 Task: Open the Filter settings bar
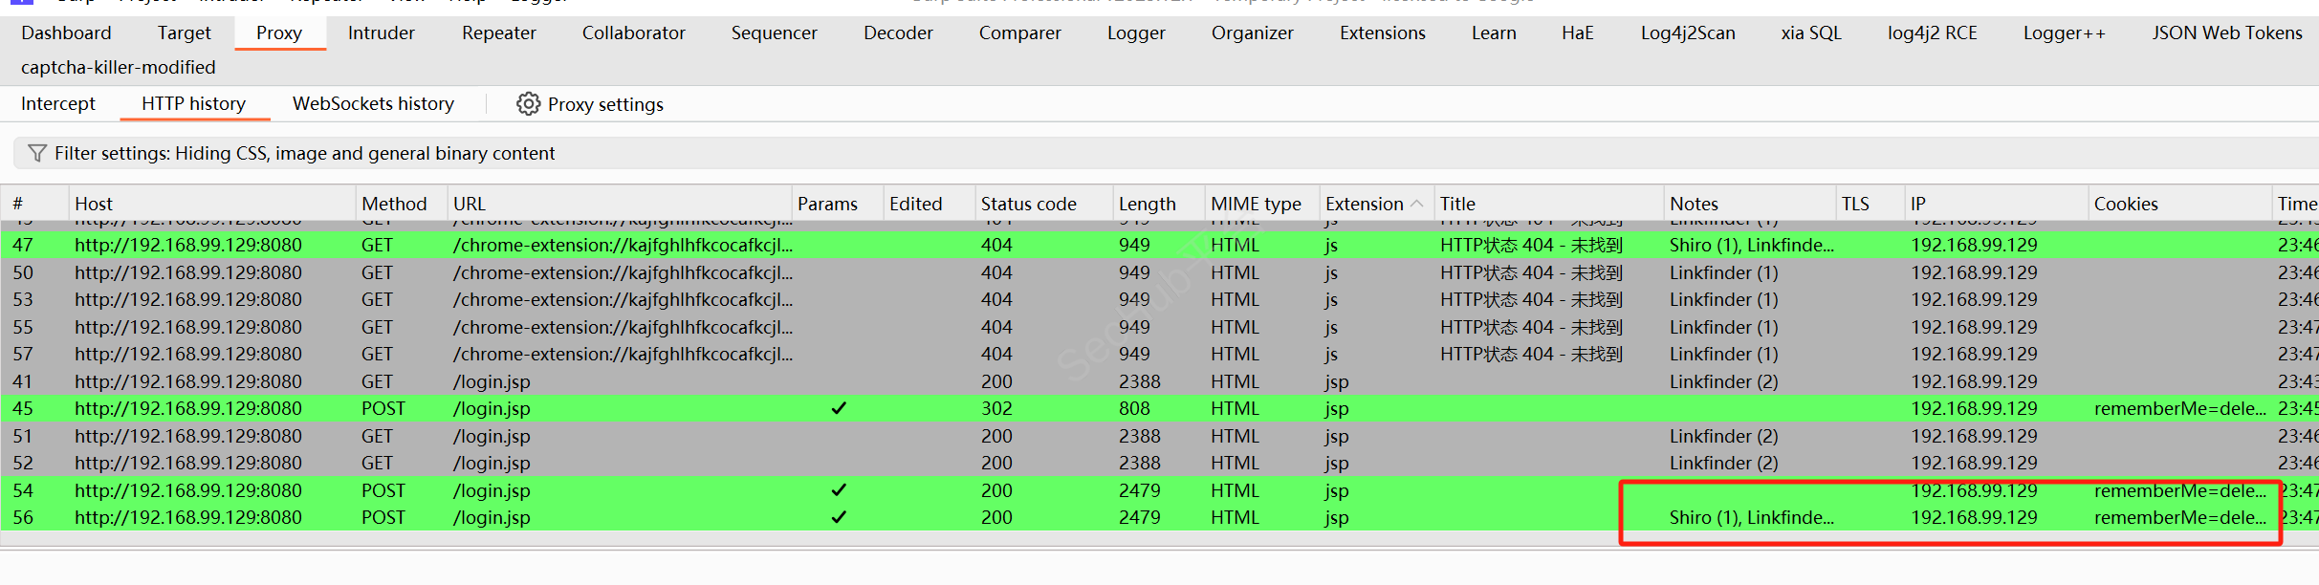[x=304, y=154]
